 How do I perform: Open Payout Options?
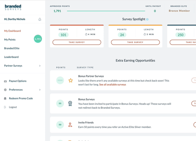[x=18, y=81]
